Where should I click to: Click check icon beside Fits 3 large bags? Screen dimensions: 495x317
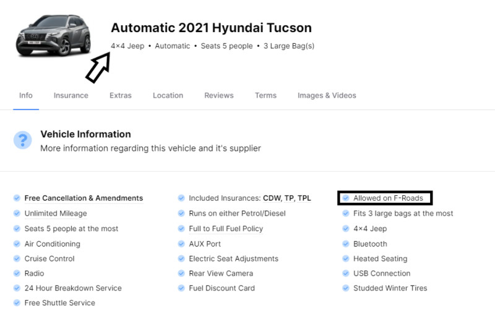pyautogui.click(x=346, y=213)
